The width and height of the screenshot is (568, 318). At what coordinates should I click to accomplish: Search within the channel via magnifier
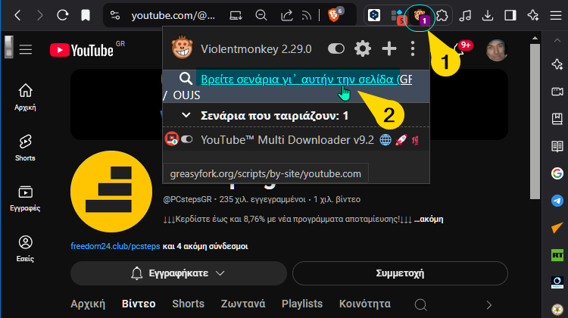click(x=420, y=304)
